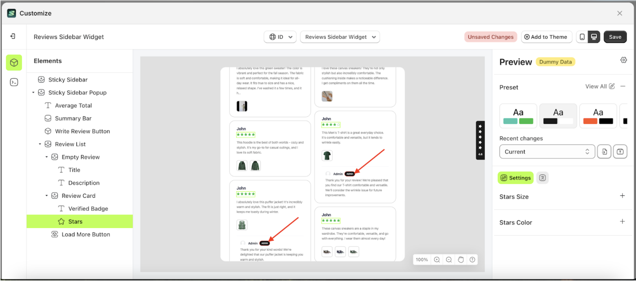This screenshot has width=636, height=282.
Task: Click the Save button
Action: [615, 37]
